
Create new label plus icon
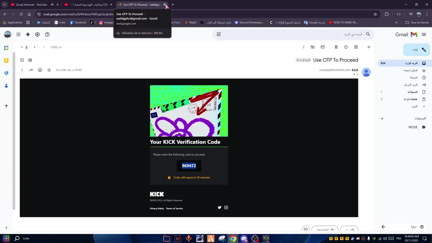coord(382,118)
